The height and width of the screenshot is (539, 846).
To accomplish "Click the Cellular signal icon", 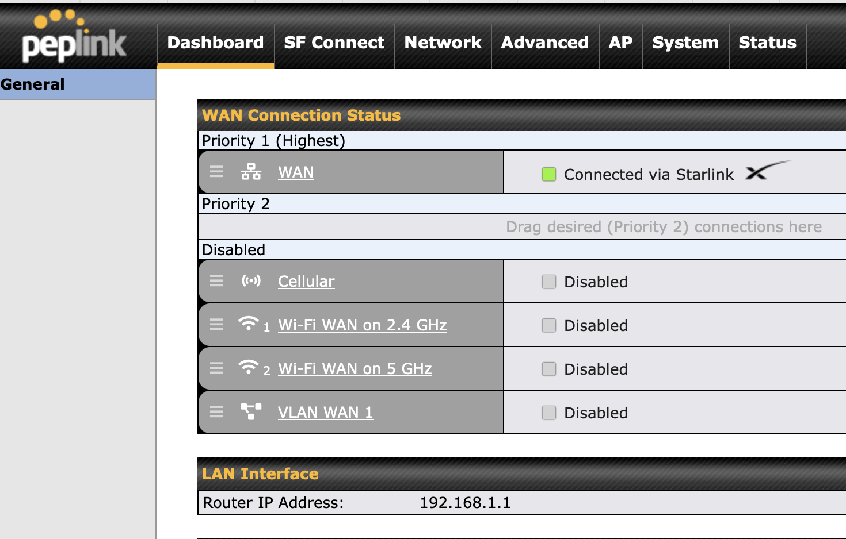I will 251,280.
